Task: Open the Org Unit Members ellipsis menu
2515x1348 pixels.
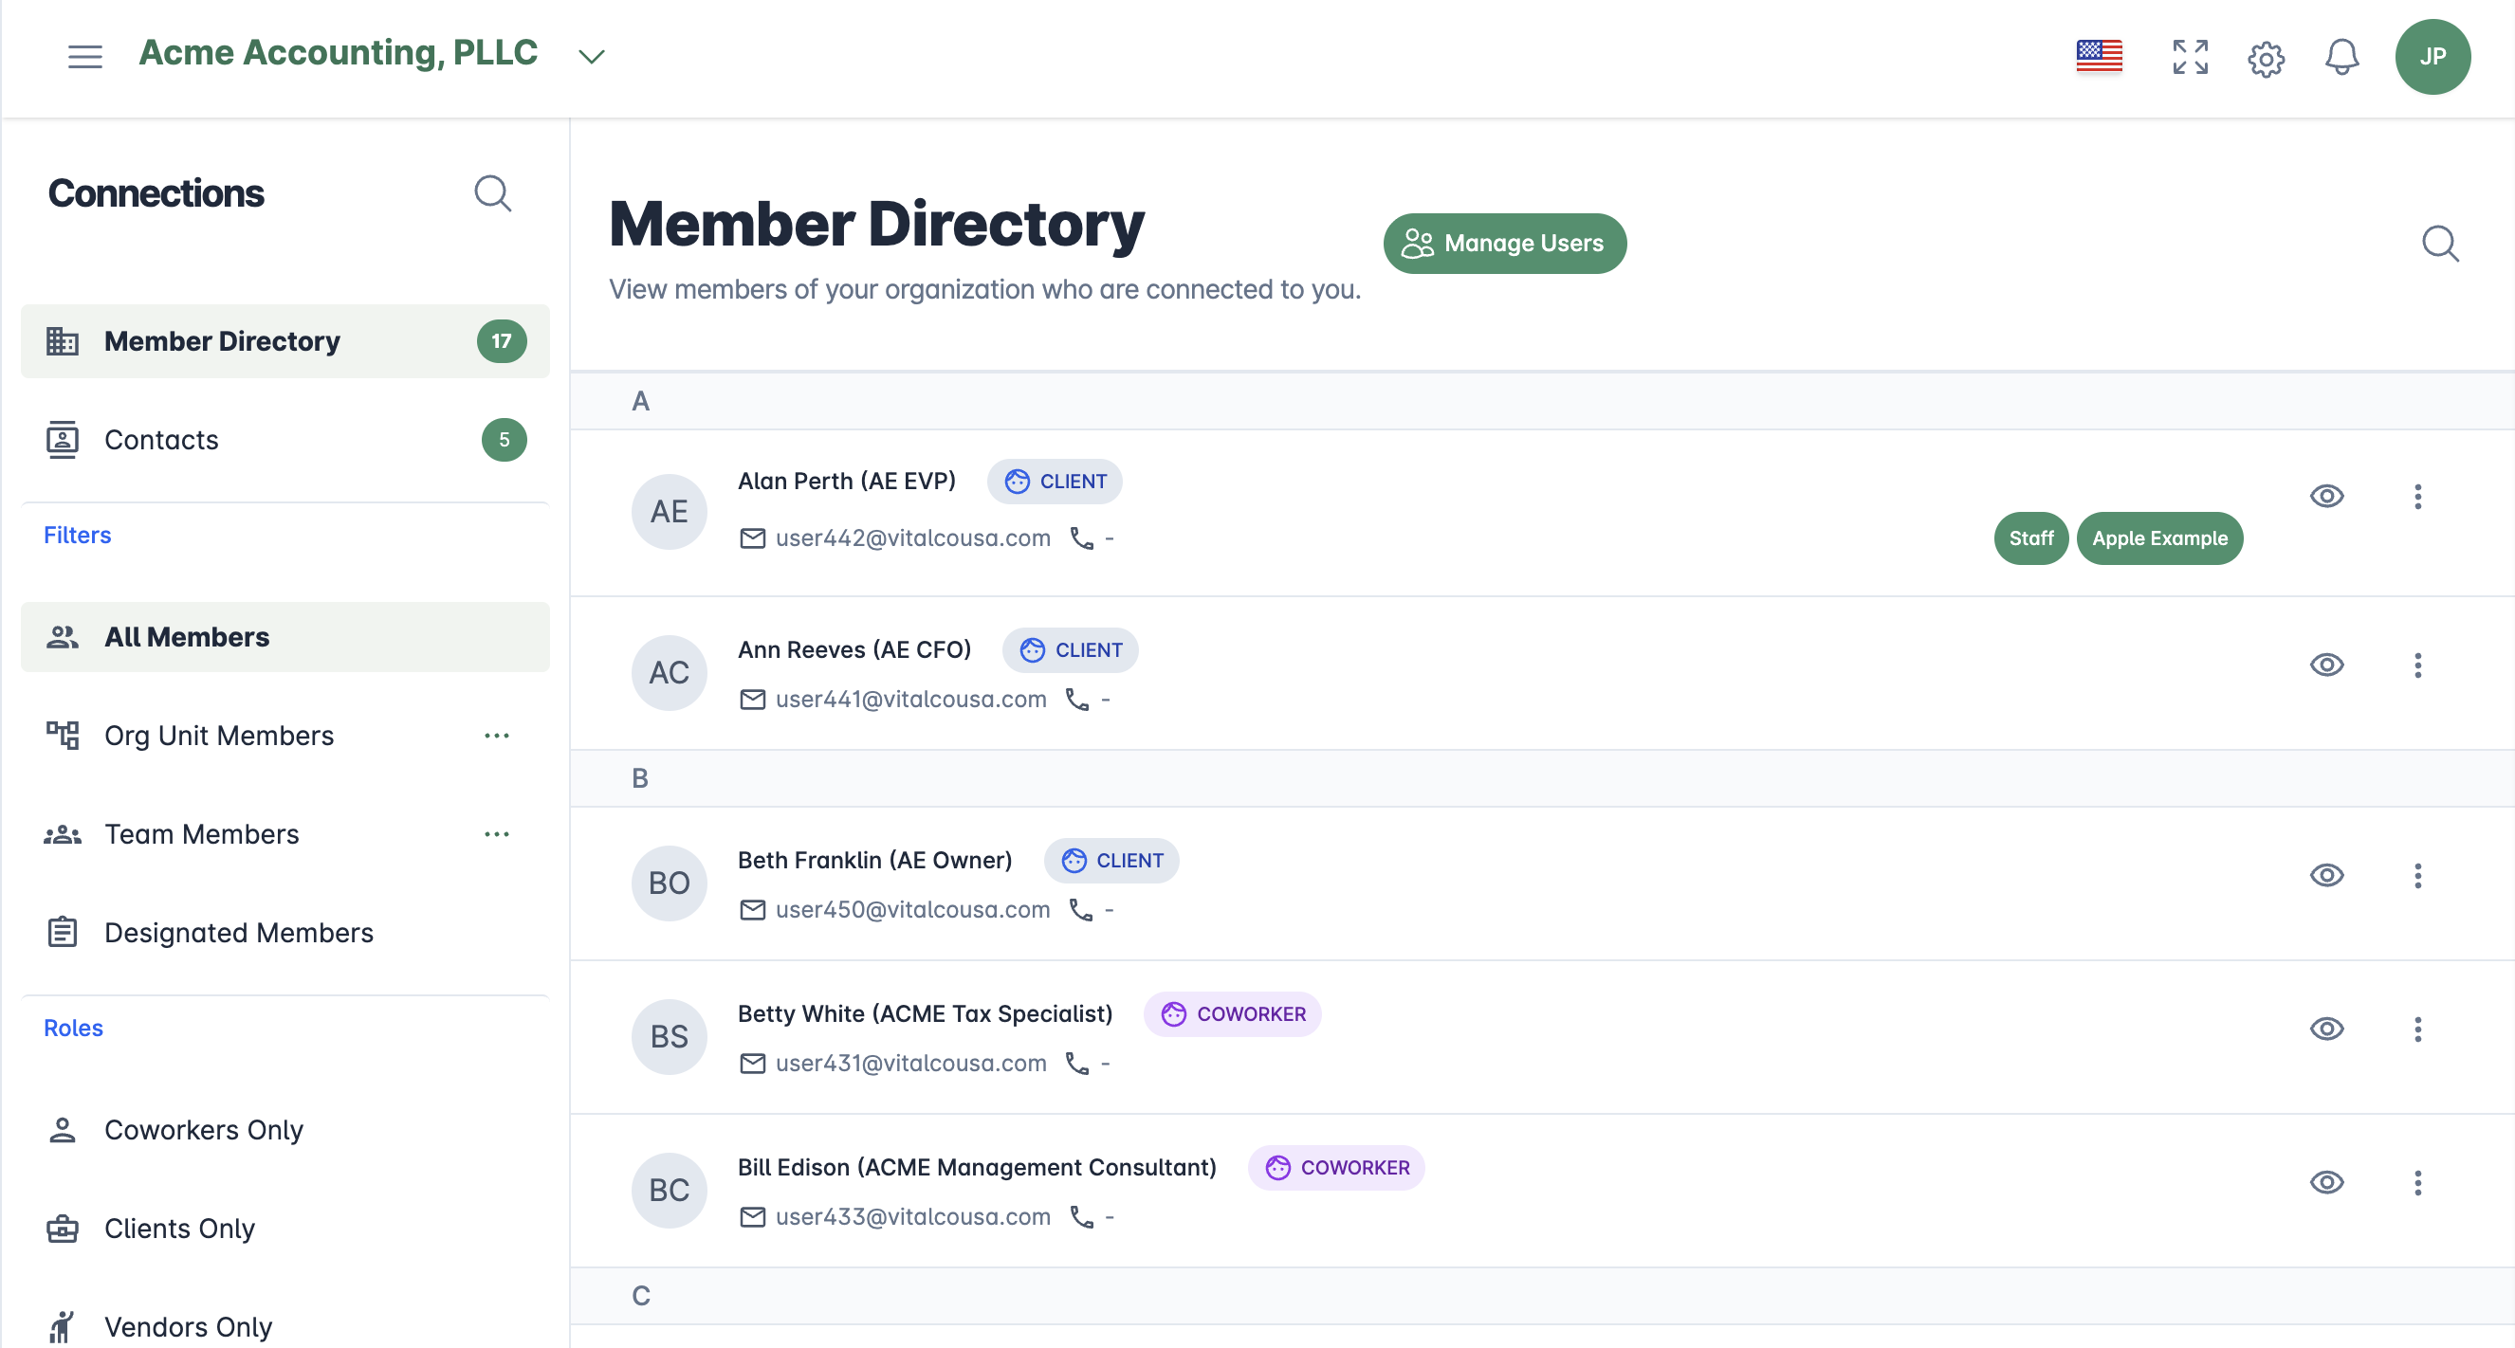Action: [x=496, y=735]
